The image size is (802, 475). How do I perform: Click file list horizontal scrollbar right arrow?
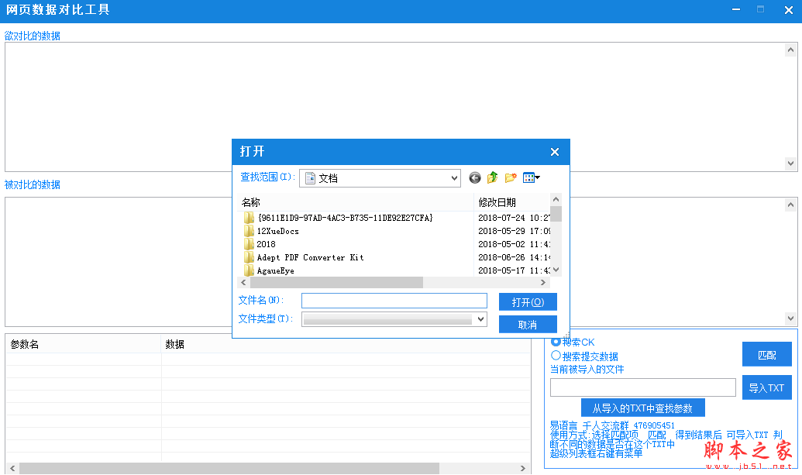[x=543, y=282]
